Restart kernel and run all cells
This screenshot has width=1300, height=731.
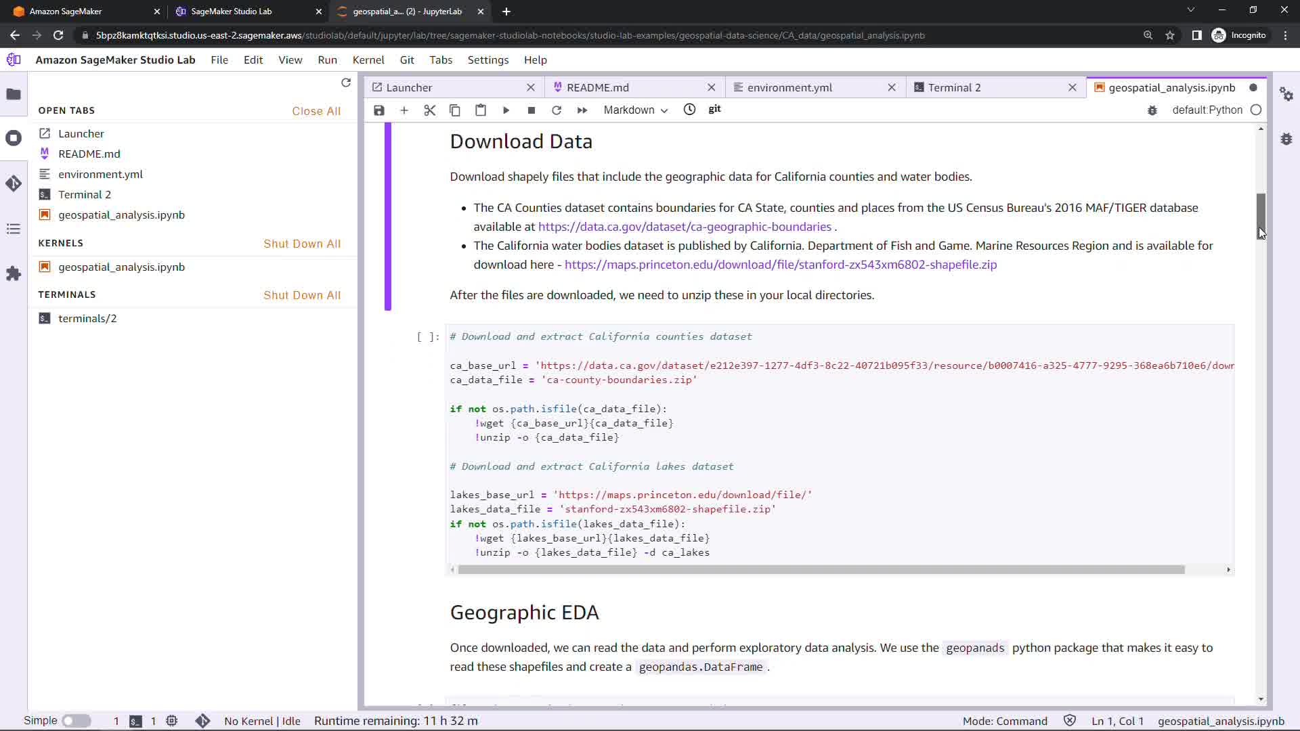point(582,110)
